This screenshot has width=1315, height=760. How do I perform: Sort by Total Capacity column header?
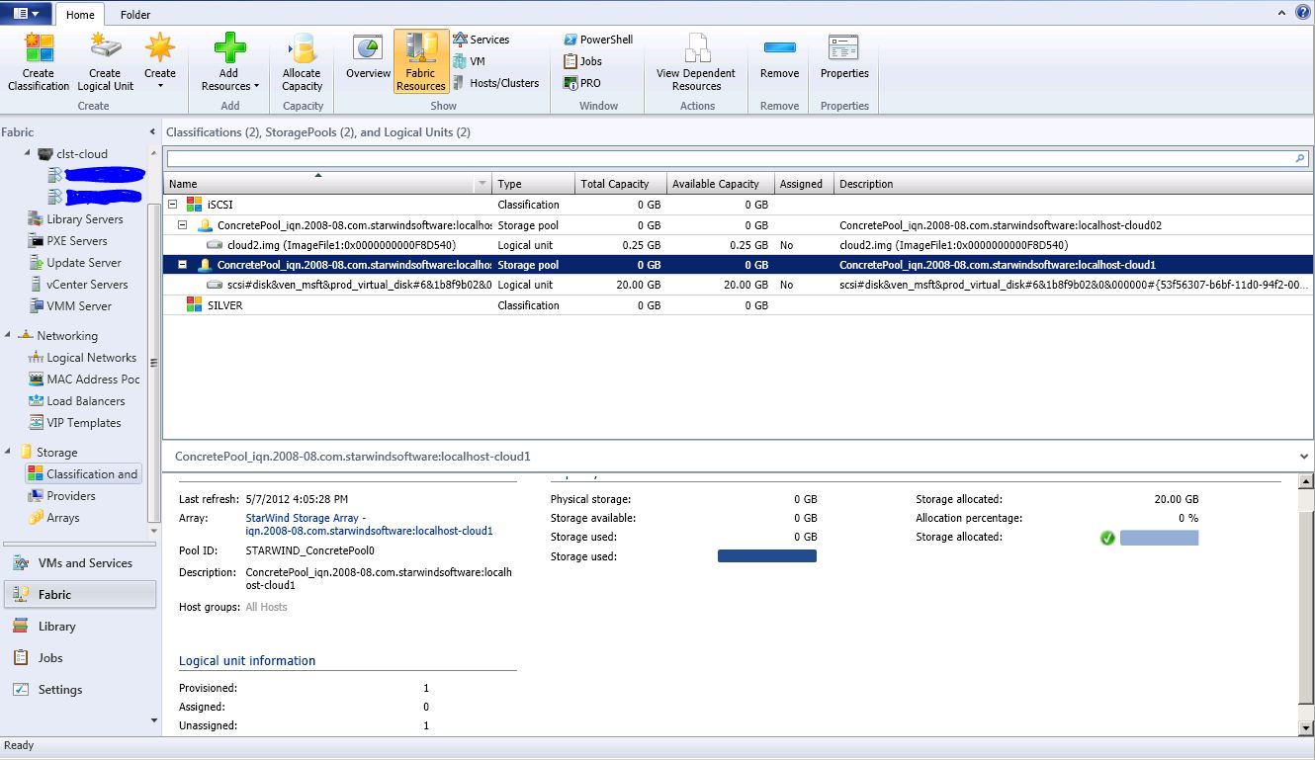(x=620, y=184)
